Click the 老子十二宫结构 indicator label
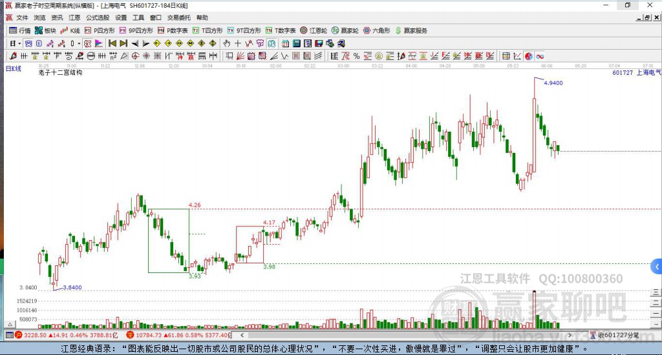Viewport: 662px width, 355px height. click(60, 72)
